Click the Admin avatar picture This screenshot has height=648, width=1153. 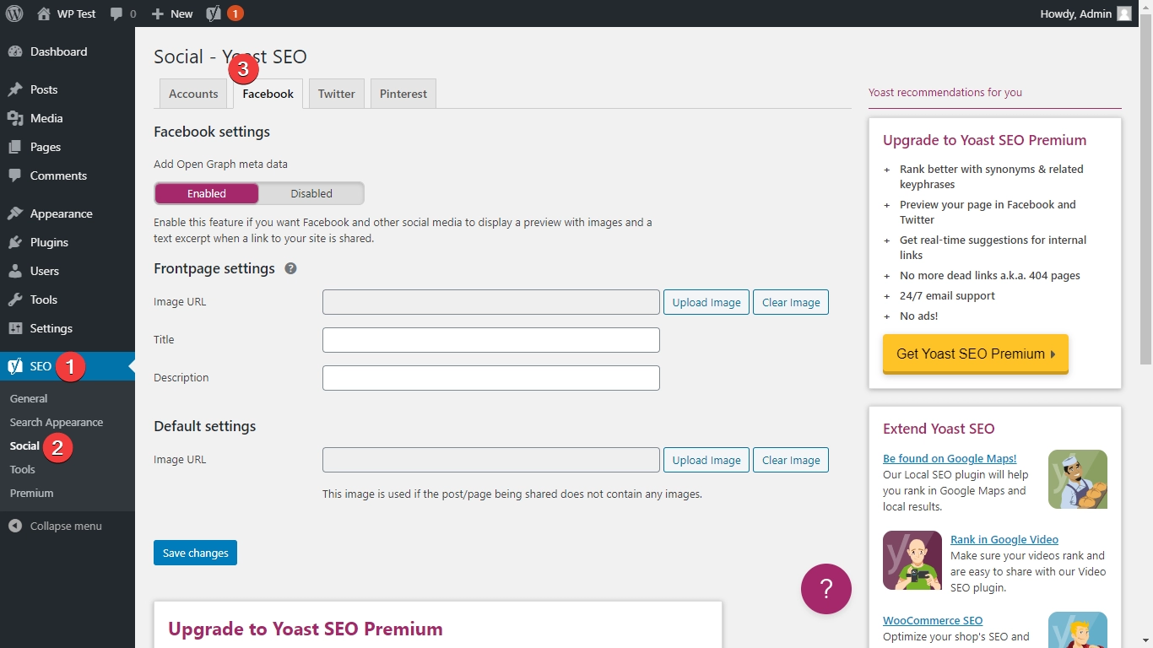(1124, 13)
